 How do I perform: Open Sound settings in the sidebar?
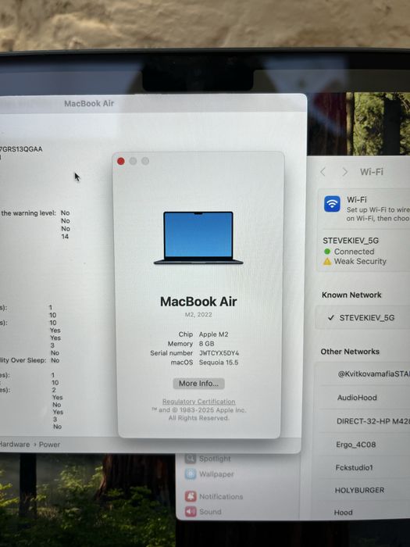[204, 511]
